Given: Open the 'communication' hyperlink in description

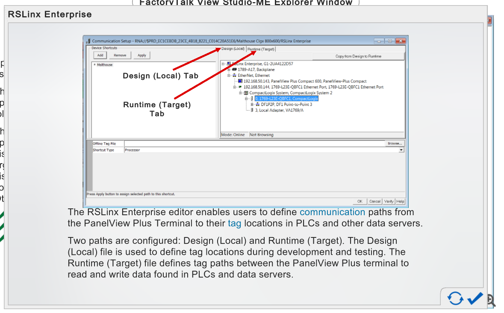Looking at the screenshot, I should point(332,212).
